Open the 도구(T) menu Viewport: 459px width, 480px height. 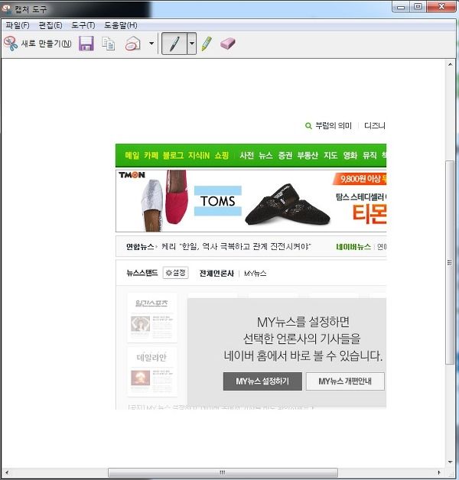pyautogui.click(x=83, y=25)
